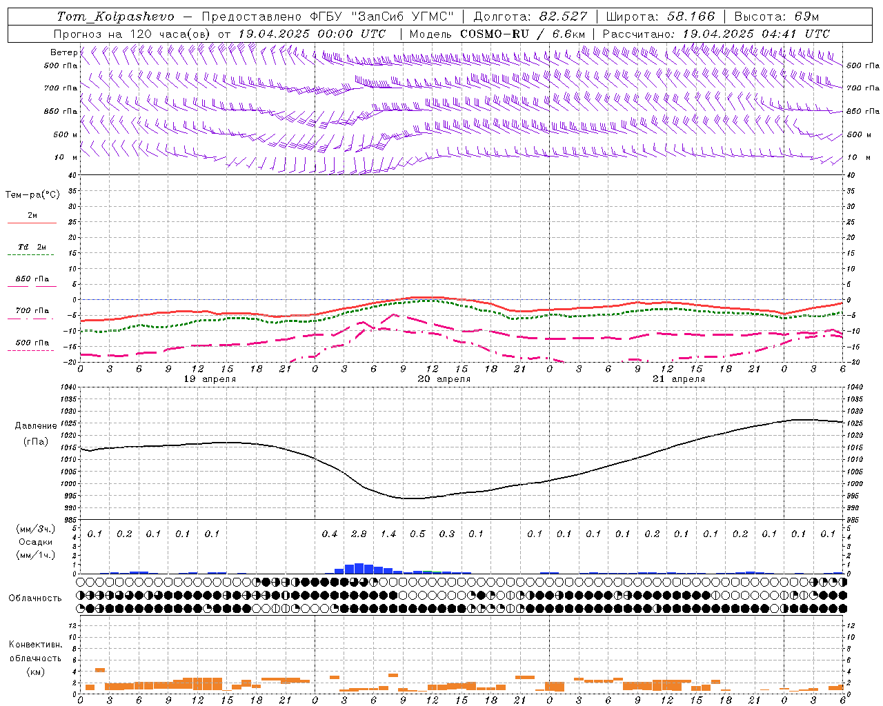Click the 19 апреля date label
This screenshot has width=883, height=706.
pos(210,379)
